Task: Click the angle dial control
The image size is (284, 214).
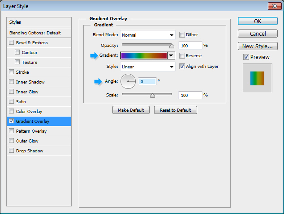Action: click(x=129, y=81)
